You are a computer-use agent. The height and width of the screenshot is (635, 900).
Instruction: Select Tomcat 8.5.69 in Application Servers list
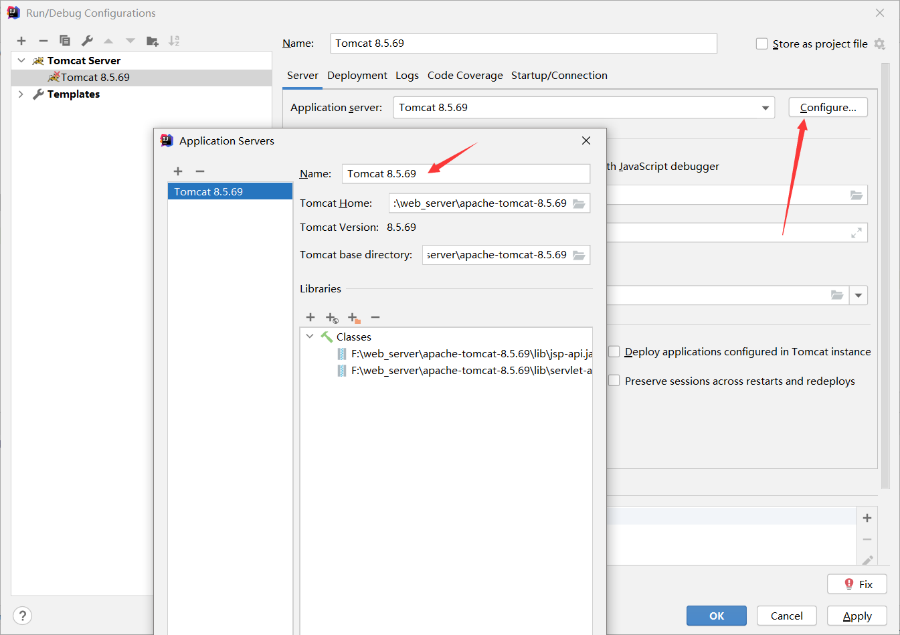[x=230, y=191]
